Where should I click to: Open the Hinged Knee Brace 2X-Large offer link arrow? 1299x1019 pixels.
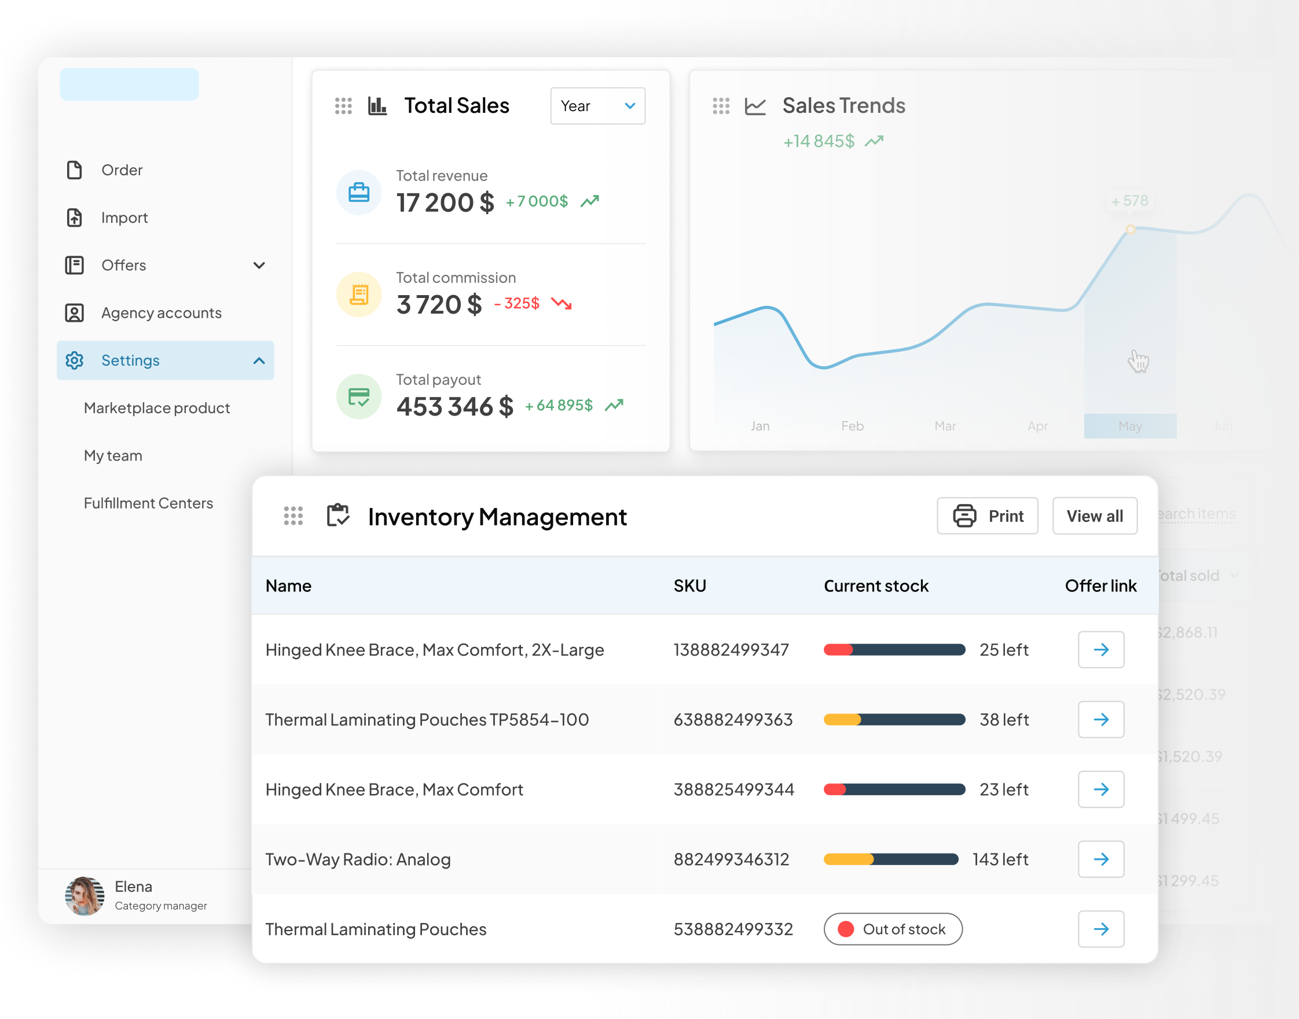[x=1100, y=650]
